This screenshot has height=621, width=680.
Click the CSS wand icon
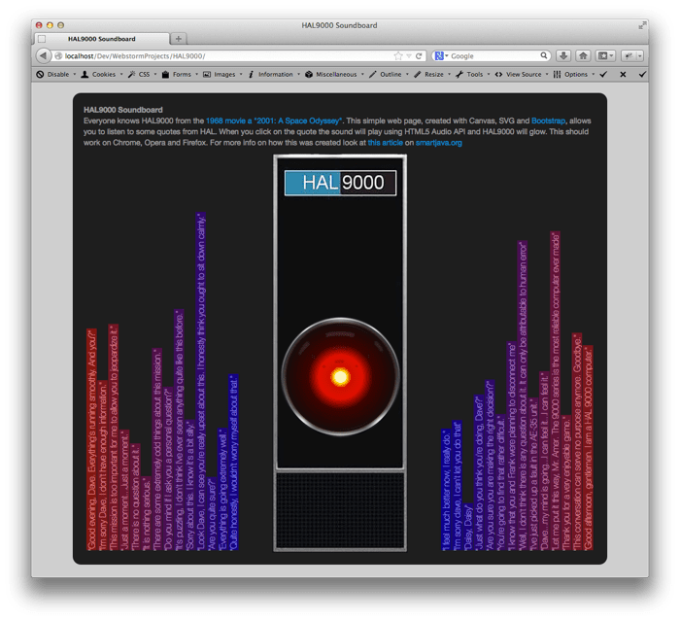(x=131, y=74)
